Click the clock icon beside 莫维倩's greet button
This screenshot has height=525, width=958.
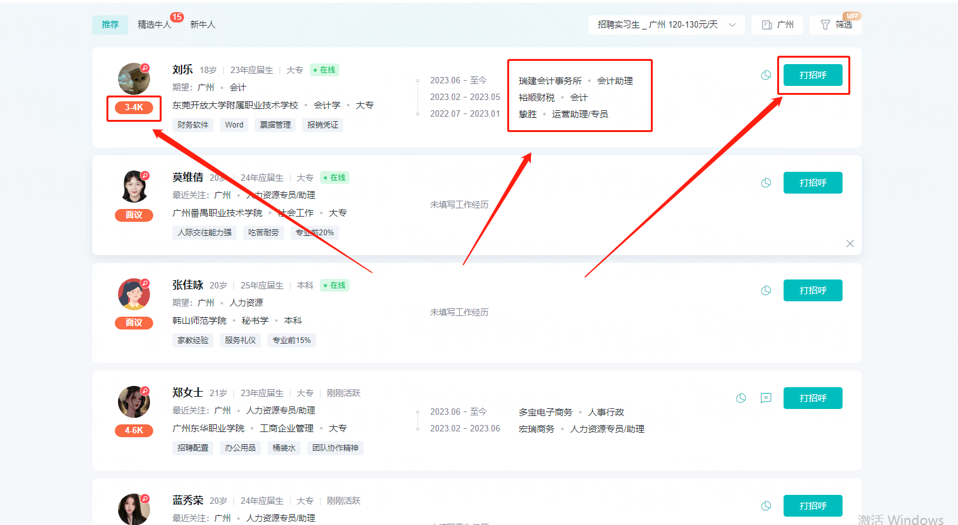pyautogui.click(x=766, y=183)
